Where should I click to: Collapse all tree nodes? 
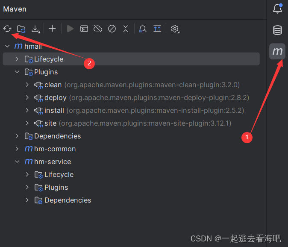(x=126, y=29)
